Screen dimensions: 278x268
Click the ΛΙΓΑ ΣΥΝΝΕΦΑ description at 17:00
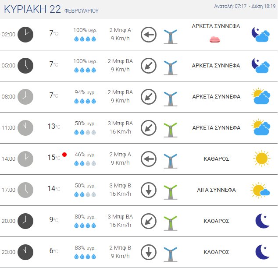click(216, 190)
